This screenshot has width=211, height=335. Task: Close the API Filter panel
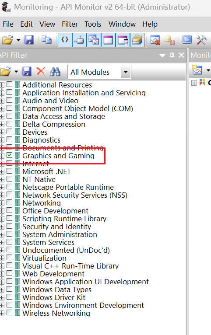coord(181,56)
